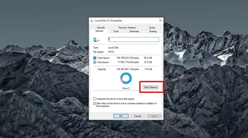Screen dimensions: 248x138
Task: Select the General tab
Action: click(x=99, y=31)
